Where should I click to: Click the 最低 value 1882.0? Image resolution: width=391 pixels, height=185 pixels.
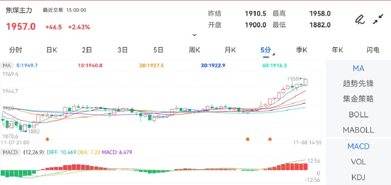(x=320, y=25)
